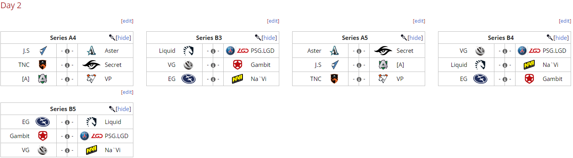The image size is (573, 158).
Task: Click the Na`Vi logo in Series B4
Action: click(x=529, y=65)
